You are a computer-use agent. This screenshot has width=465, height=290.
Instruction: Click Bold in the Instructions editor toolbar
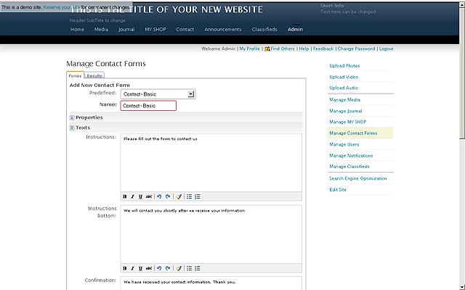(124, 196)
